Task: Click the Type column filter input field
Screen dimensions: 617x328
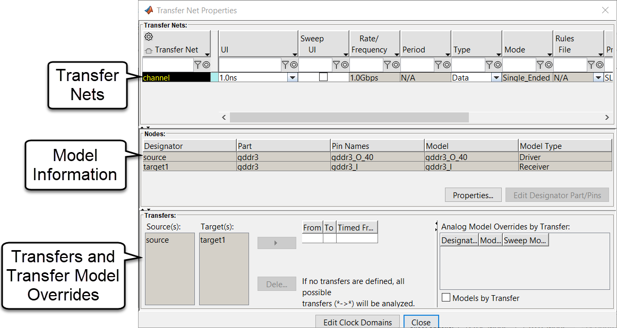Action: click(468, 65)
